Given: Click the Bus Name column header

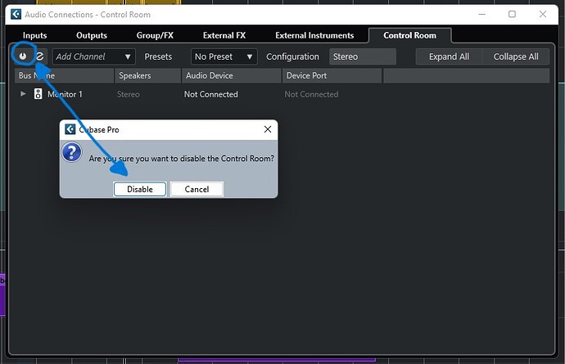Looking at the screenshot, I should 64,75.
